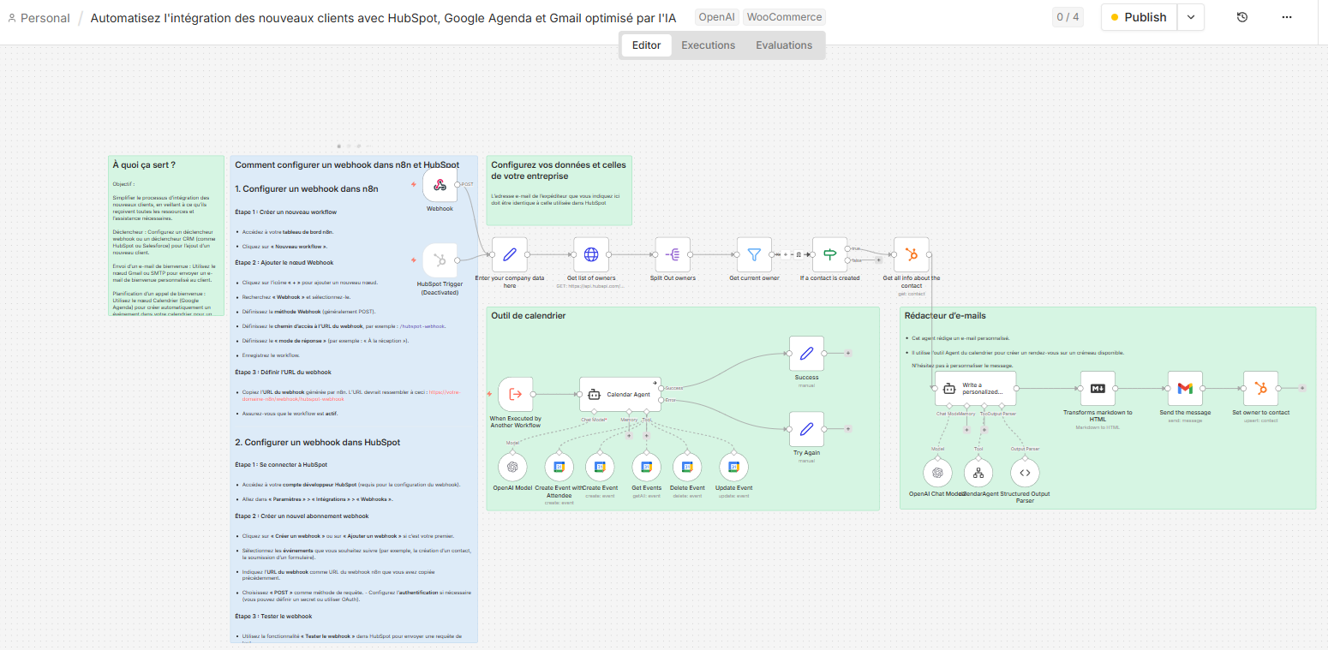
Task: Expand the Publish dropdown arrow
Action: [1190, 16]
